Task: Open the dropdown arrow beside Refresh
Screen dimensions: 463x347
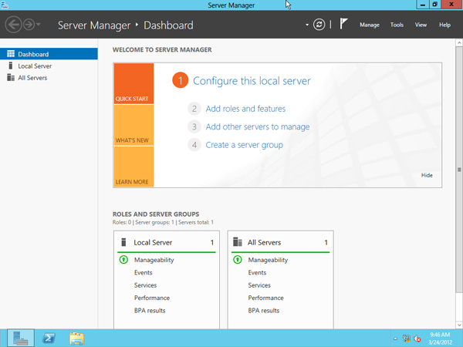Action: (307, 25)
